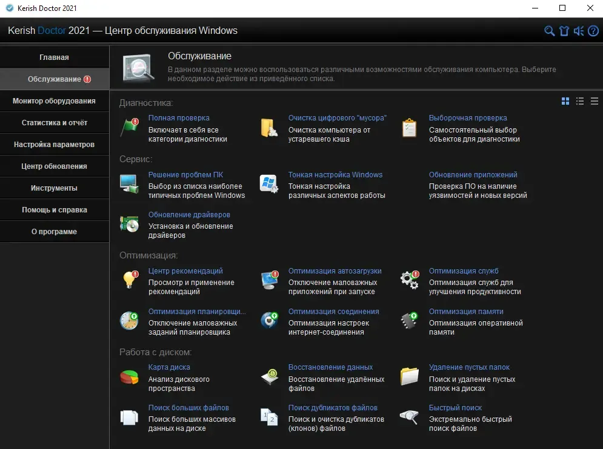Open the Инструменты sidebar tab
This screenshot has width=603, height=449.
(x=54, y=188)
